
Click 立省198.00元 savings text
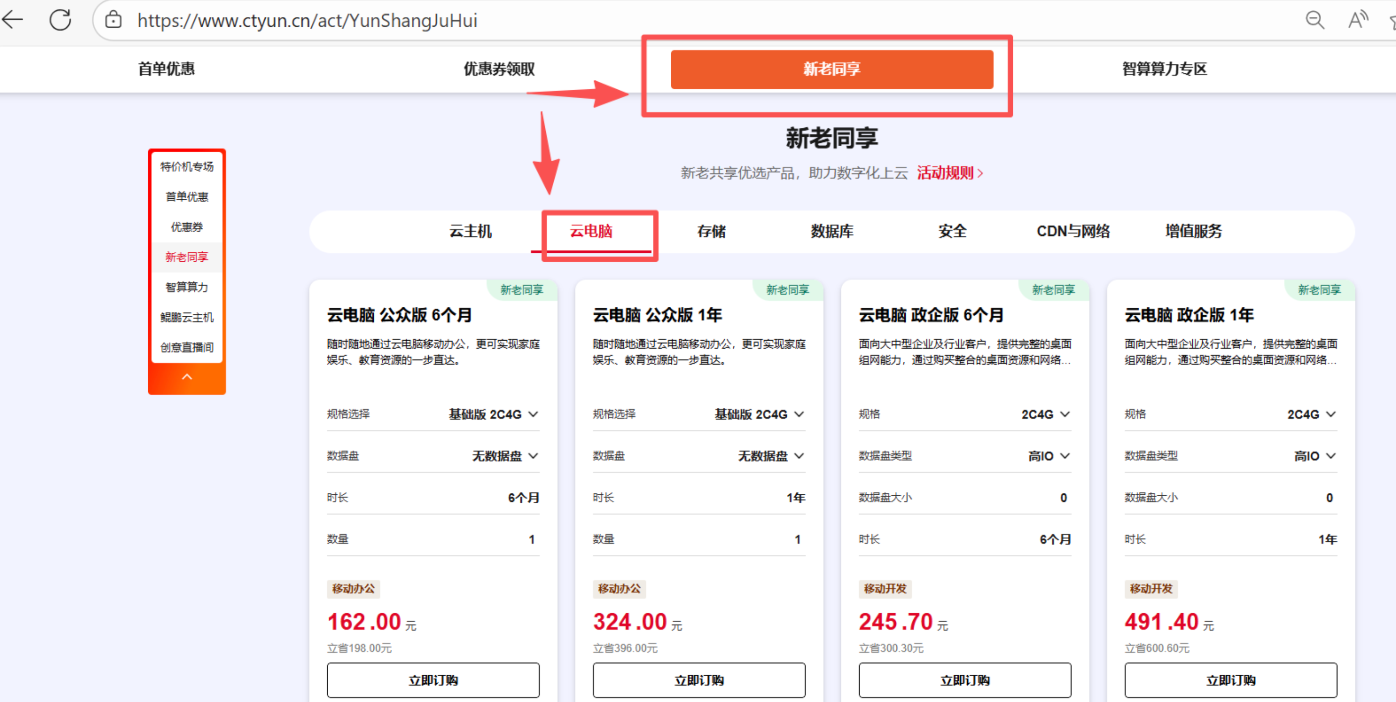pyautogui.click(x=359, y=648)
